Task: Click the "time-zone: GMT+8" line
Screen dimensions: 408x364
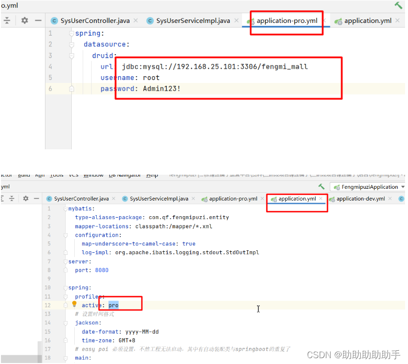Action: click(108, 341)
